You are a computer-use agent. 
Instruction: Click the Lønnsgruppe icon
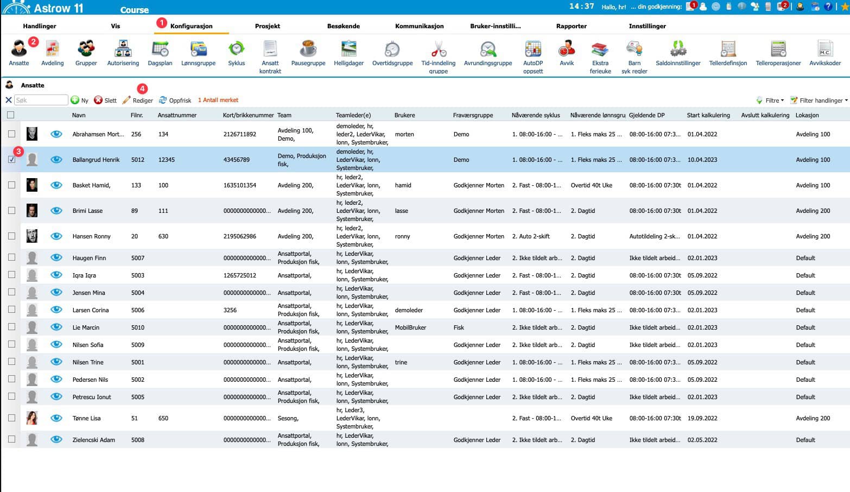tap(198, 52)
